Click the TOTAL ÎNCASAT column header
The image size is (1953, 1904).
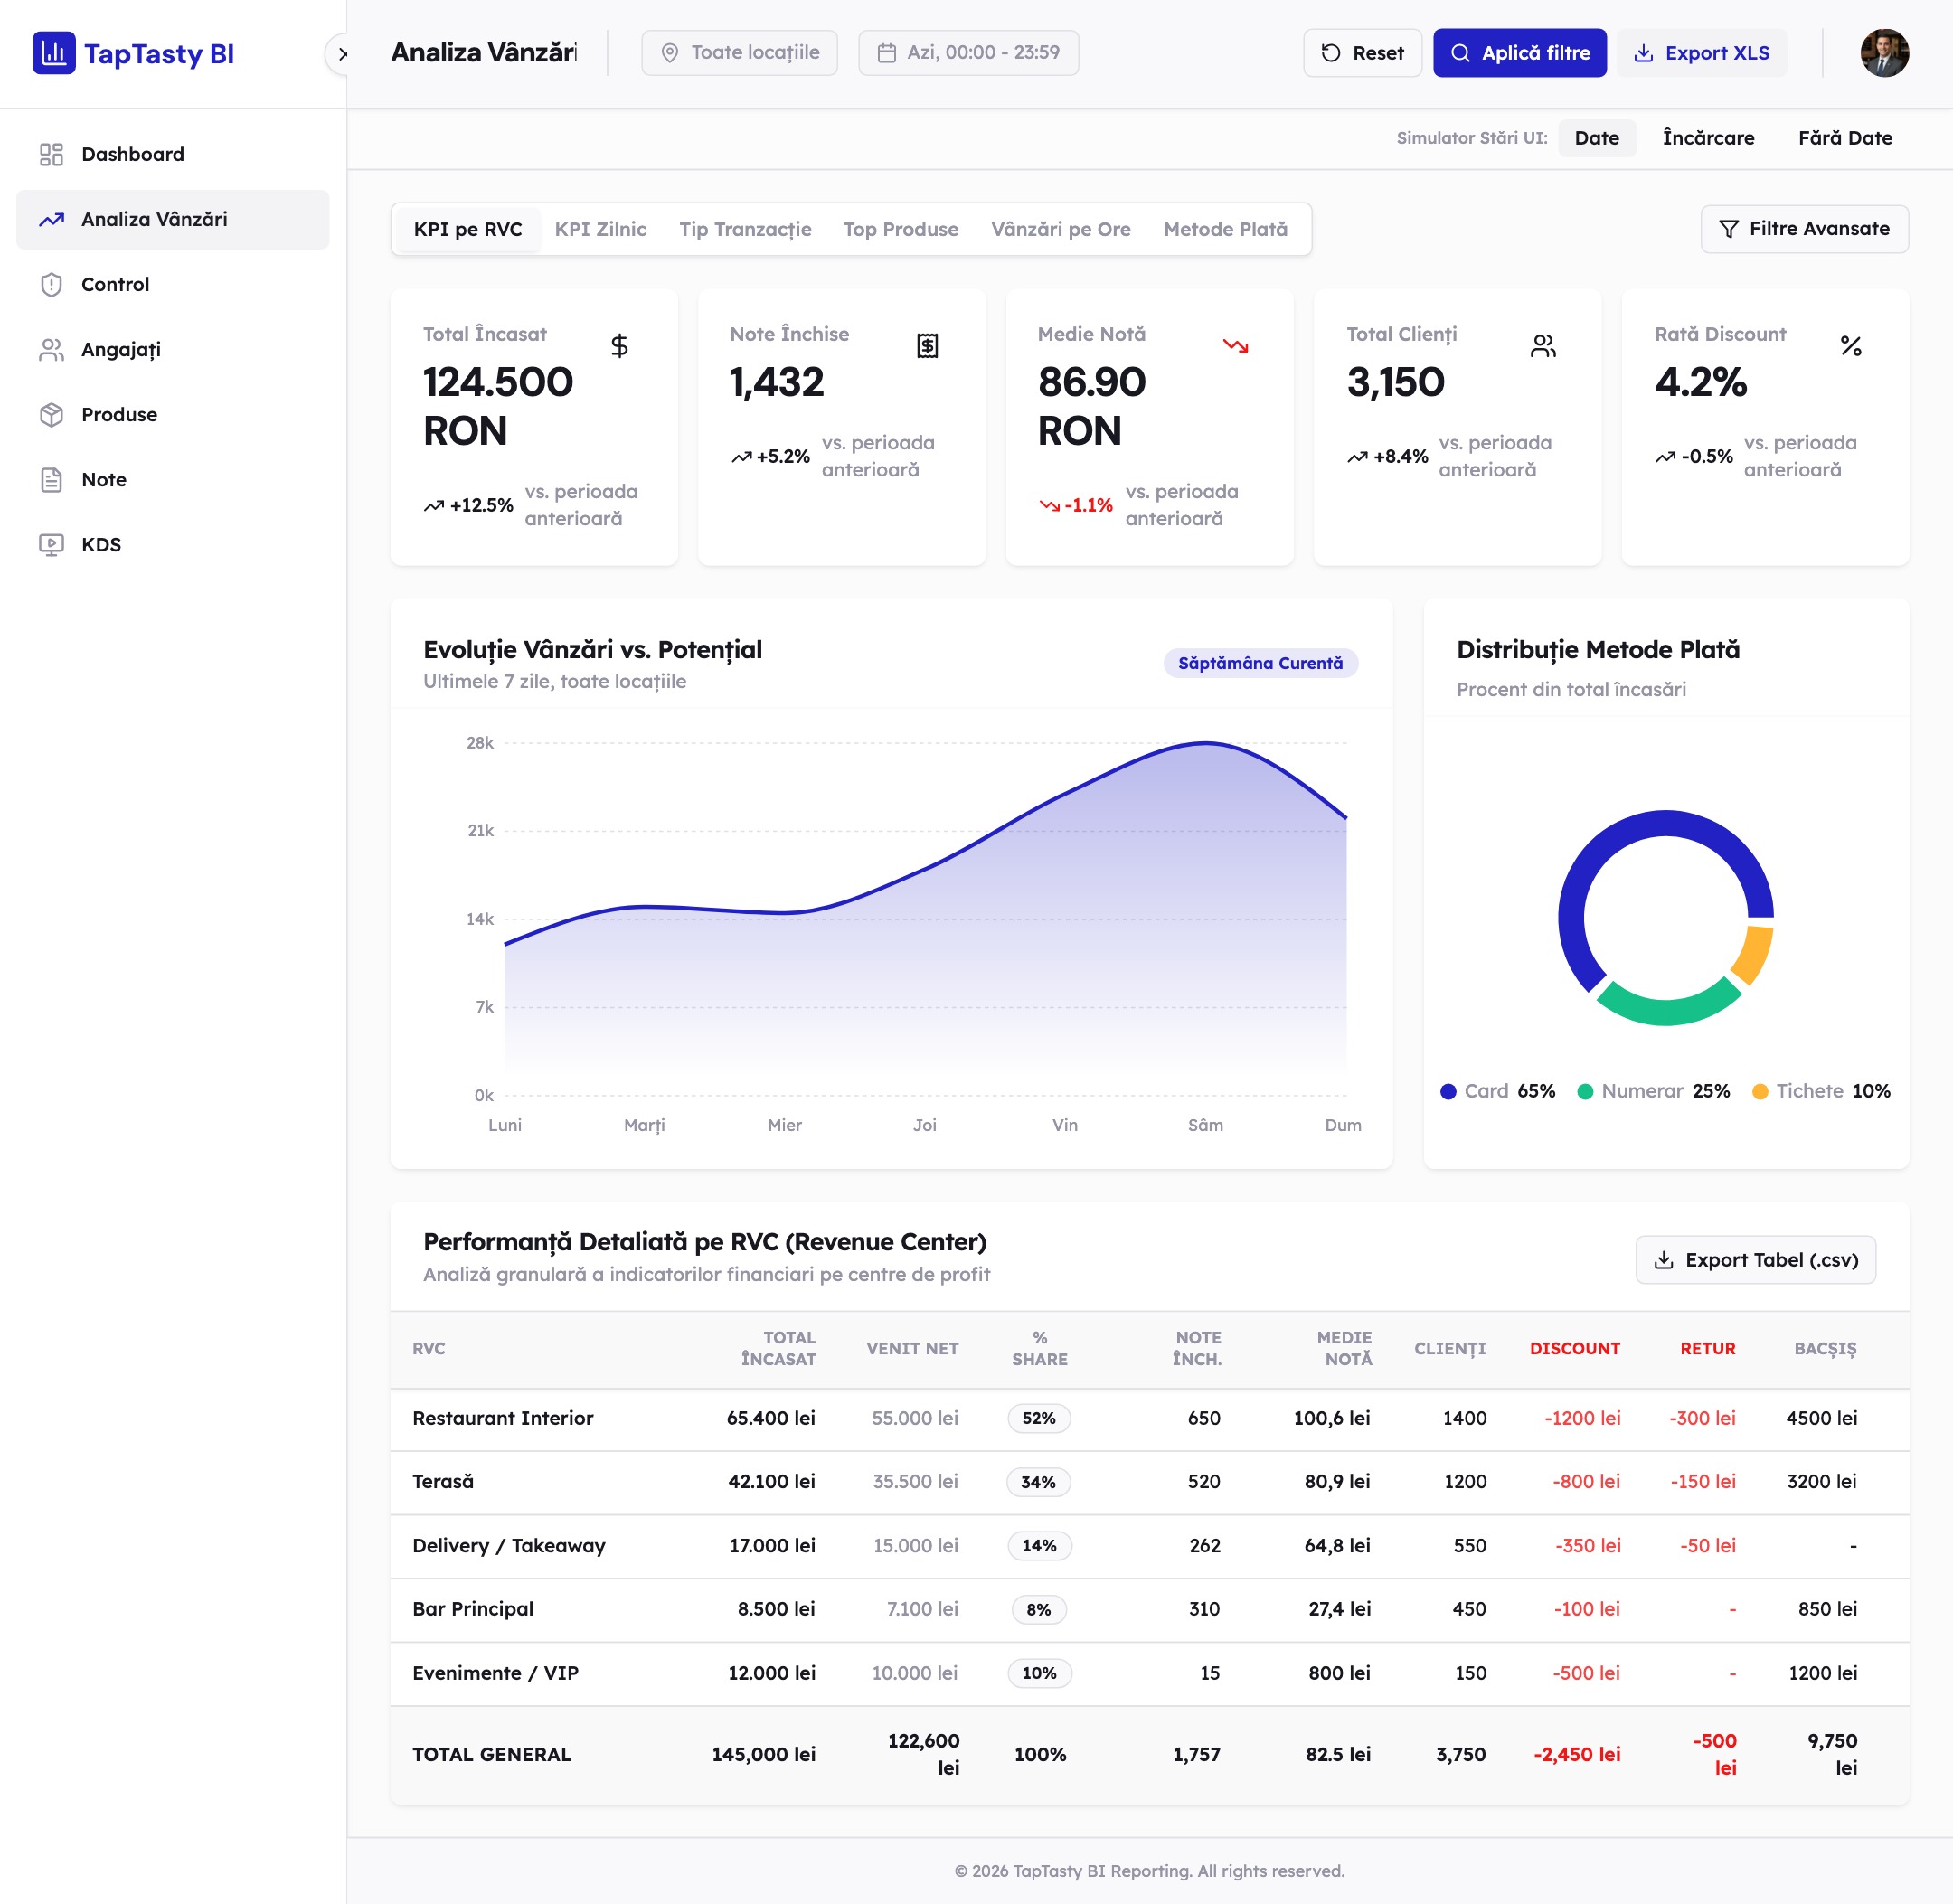click(x=778, y=1348)
